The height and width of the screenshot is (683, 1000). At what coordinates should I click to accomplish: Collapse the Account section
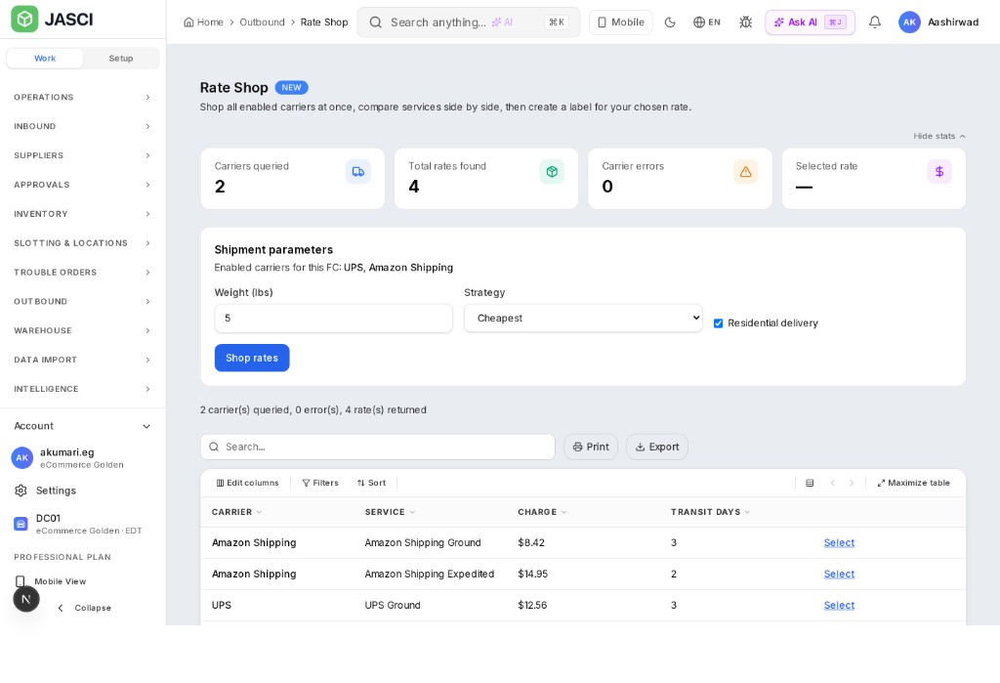[x=83, y=426]
